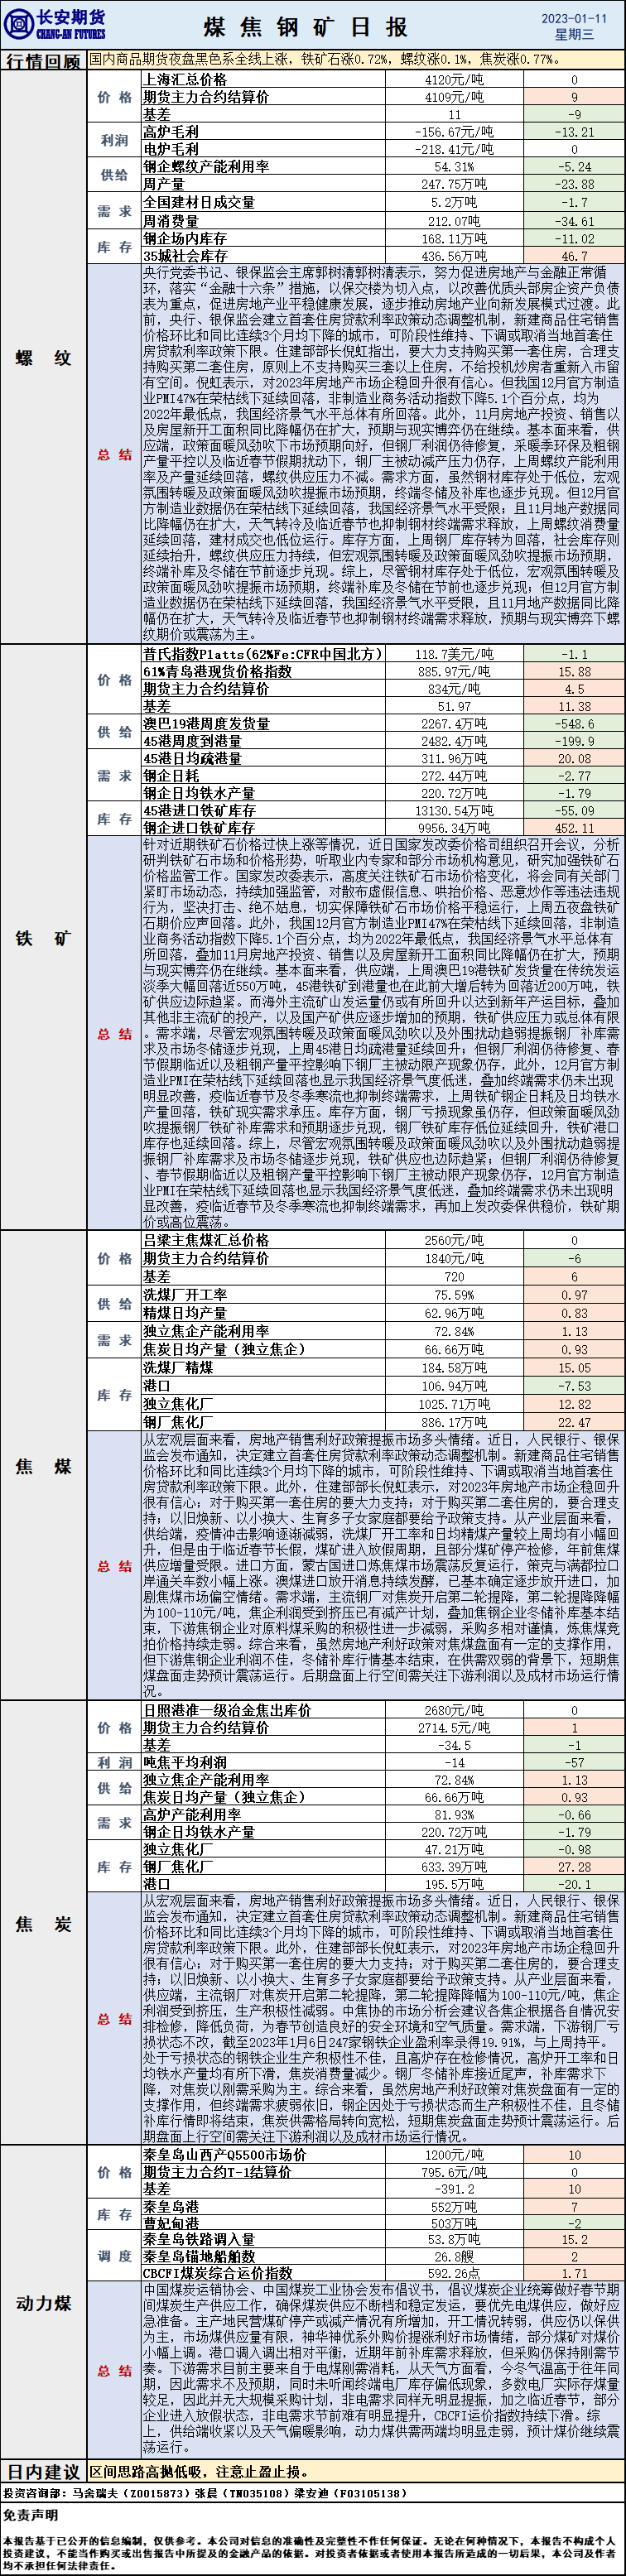Click the -156.67元/吨 value
626x2576 pixels.
(454, 132)
